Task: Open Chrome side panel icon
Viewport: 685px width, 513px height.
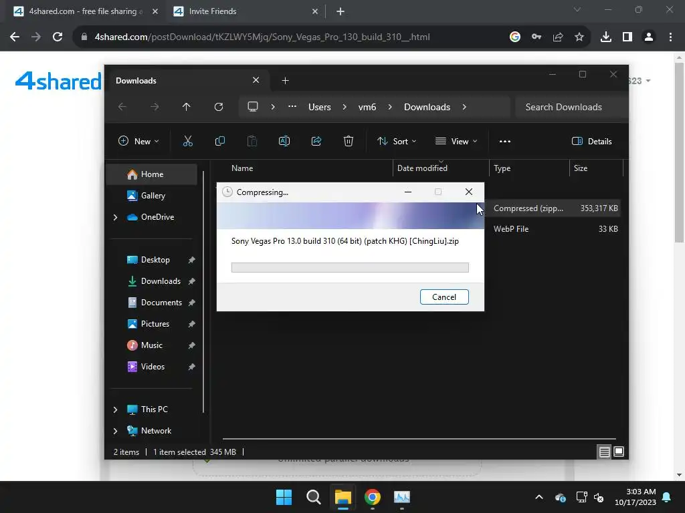Action: point(627,37)
